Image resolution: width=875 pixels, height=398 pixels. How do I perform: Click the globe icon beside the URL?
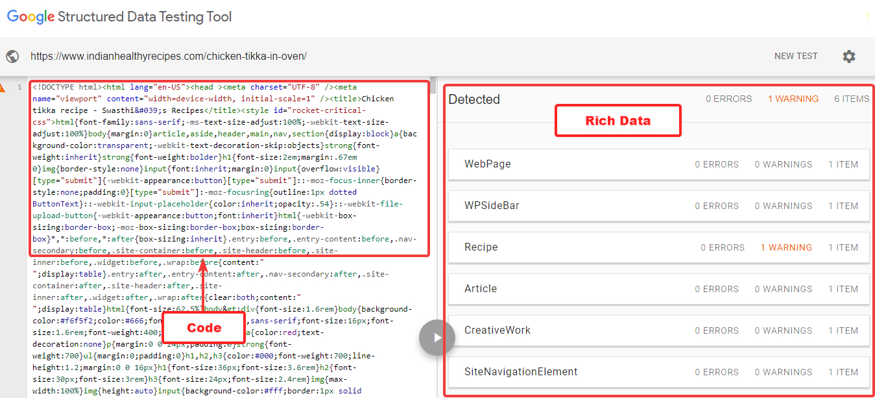12,56
